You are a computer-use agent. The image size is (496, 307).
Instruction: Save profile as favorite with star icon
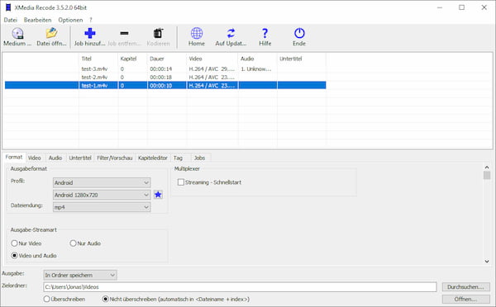tap(158, 195)
